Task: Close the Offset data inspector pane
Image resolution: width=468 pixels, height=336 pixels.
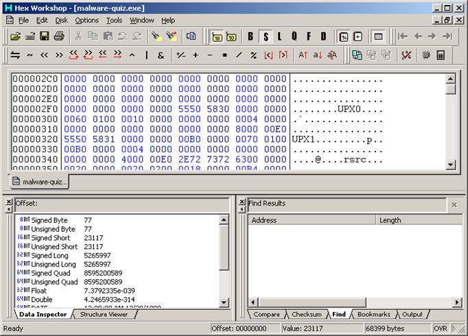Action: click(x=9, y=202)
